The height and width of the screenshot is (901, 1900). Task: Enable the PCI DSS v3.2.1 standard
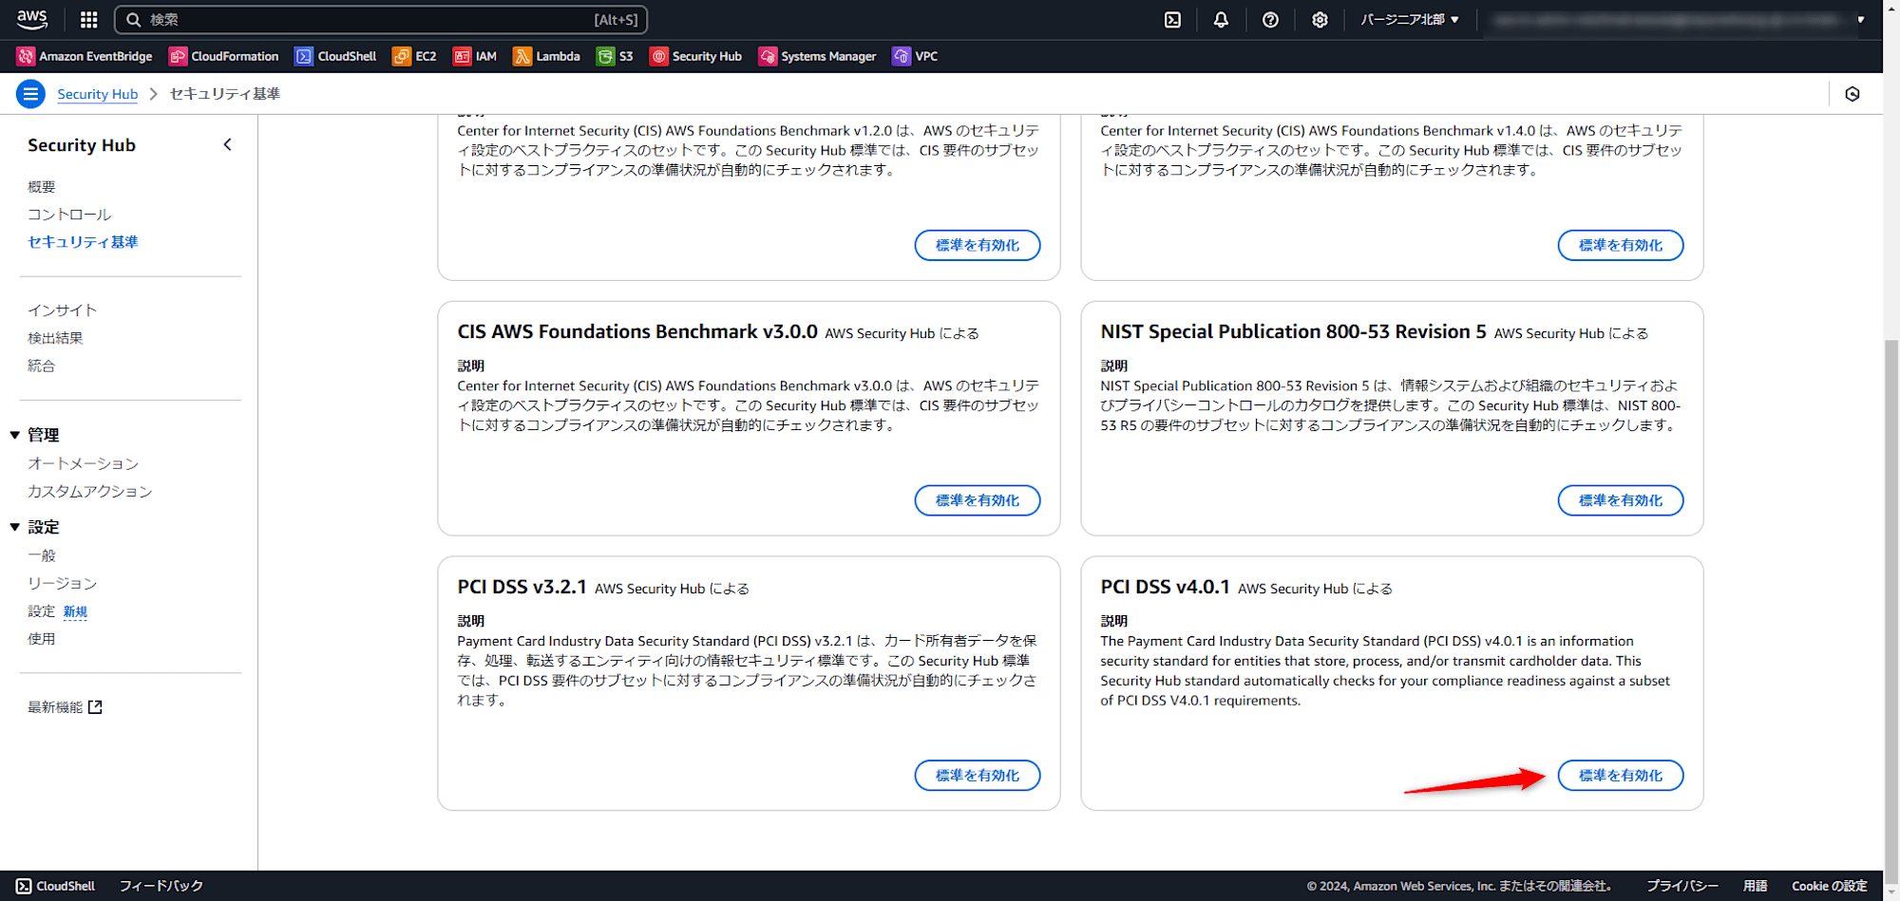[x=978, y=776]
